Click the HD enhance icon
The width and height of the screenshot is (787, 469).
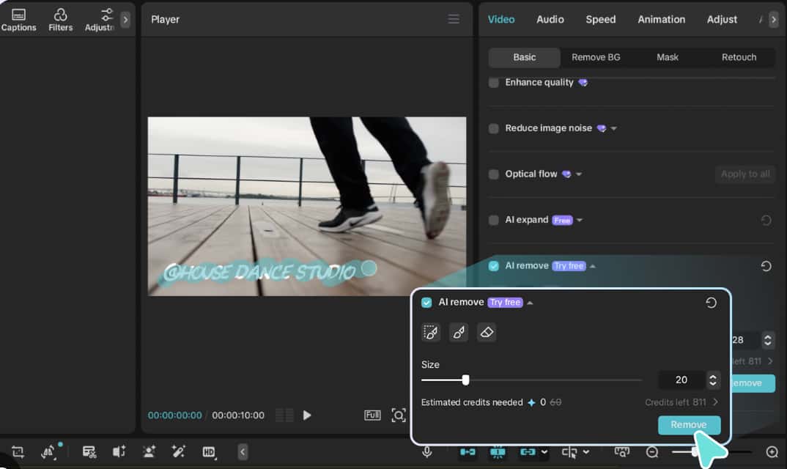[209, 452]
